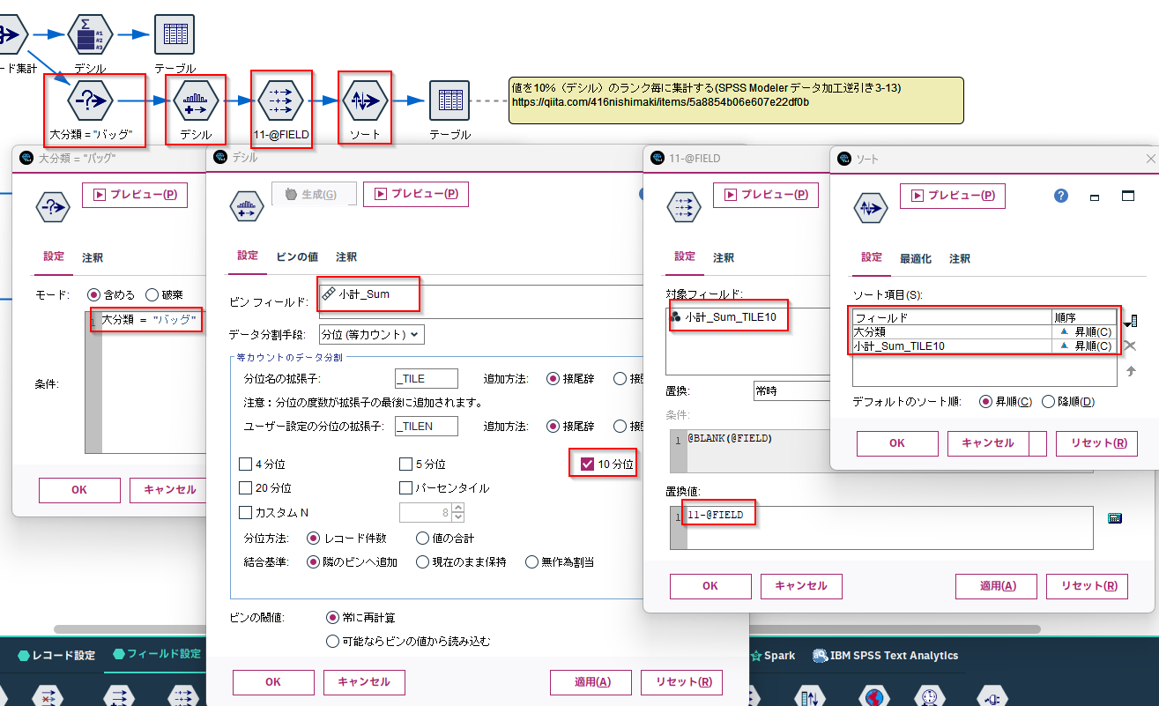Uncheck the 10分位 checkbox
Screen dimensions: 1159x706
[588, 464]
